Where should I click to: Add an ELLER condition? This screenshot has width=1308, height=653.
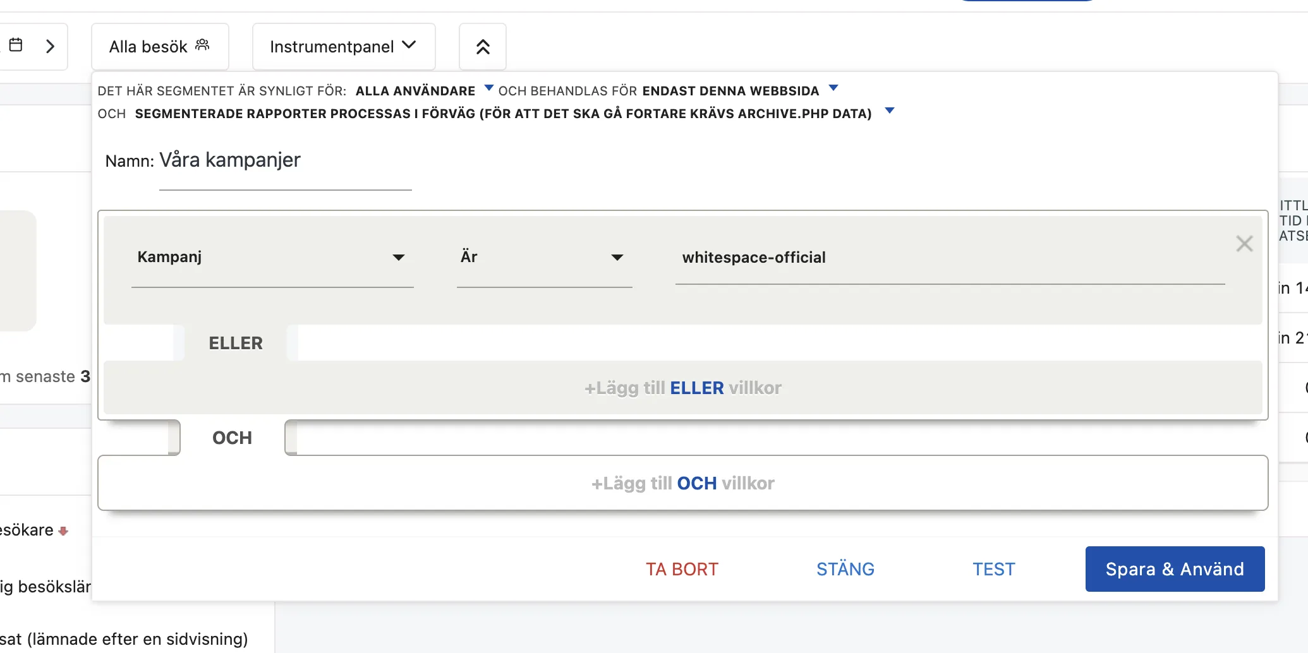[x=682, y=388]
